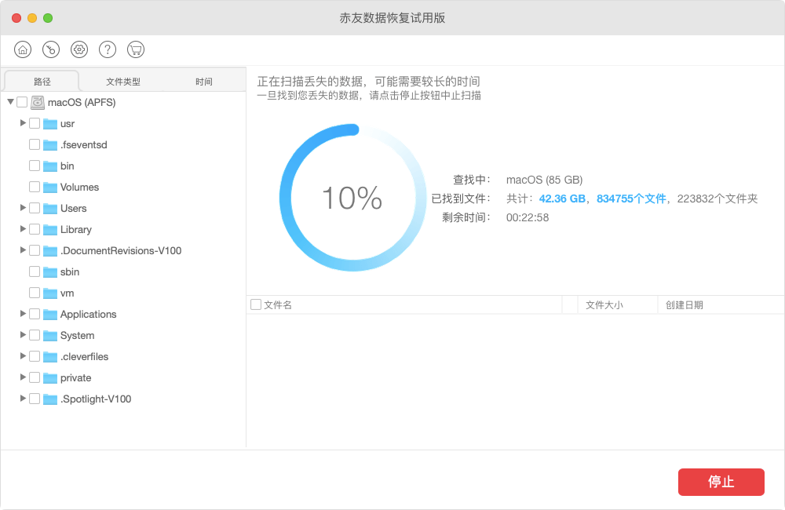Tick the Library folder checkbox

click(x=35, y=229)
